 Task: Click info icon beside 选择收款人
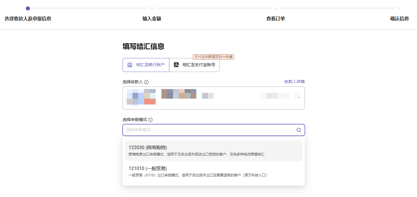pyautogui.click(x=146, y=82)
